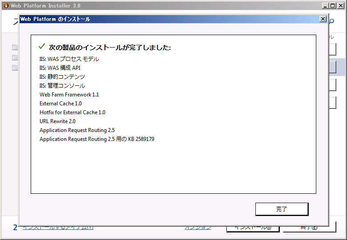Select the text "Application Request Routing 2.5 用の KB 2589179"
Image resolution: width=347 pixels, height=240 pixels.
(x=97, y=139)
